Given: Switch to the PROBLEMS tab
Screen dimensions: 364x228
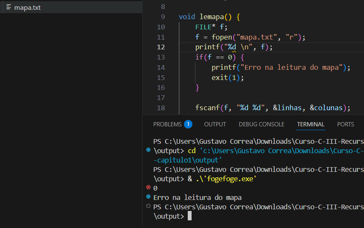Looking at the screenshot, I should tap(167, 124).
